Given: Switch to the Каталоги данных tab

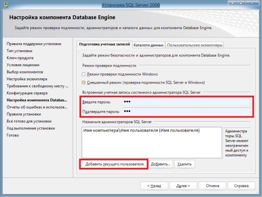Looking at the screenshot, I should click(149, 45).
